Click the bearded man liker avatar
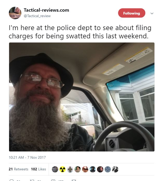 [x=100, y=169]
